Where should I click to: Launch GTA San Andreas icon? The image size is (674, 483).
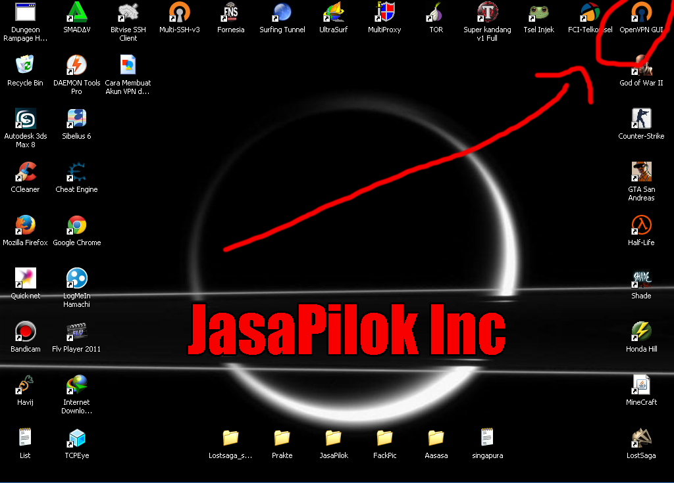[x=641, y=172]
